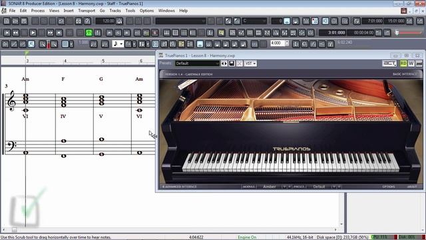Click the loop end 15:01:000 field
Image resolution: width=426 pixels, height=240 pixels.
pyautogui.click(x=394, y=21)
